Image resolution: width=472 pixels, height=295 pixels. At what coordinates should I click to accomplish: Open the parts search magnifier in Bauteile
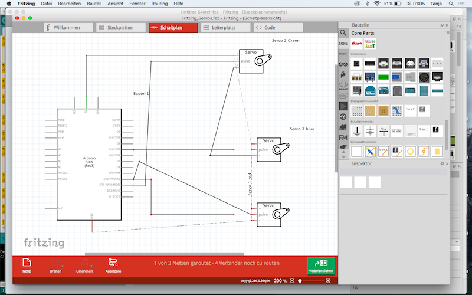point(343,33)
